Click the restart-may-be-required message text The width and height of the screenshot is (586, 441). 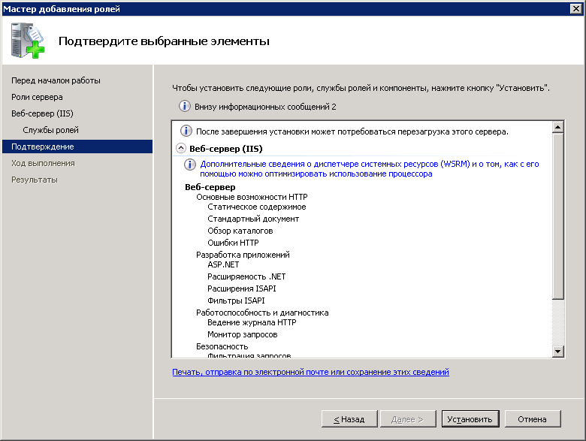352,131
